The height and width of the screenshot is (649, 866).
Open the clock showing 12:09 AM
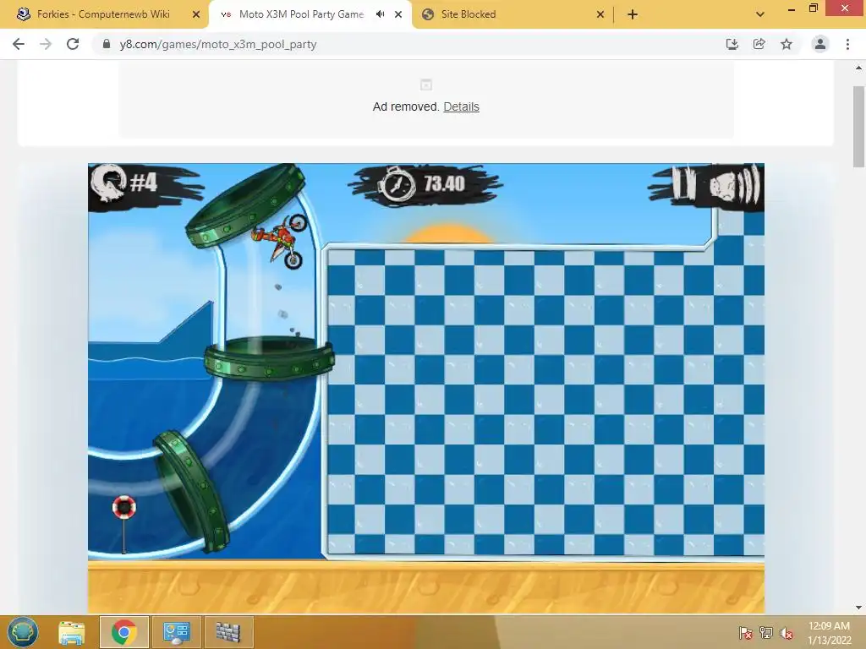829,633
